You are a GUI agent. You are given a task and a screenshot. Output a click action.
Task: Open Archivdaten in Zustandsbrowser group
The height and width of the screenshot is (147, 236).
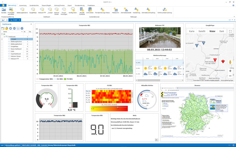coord(90,11)
